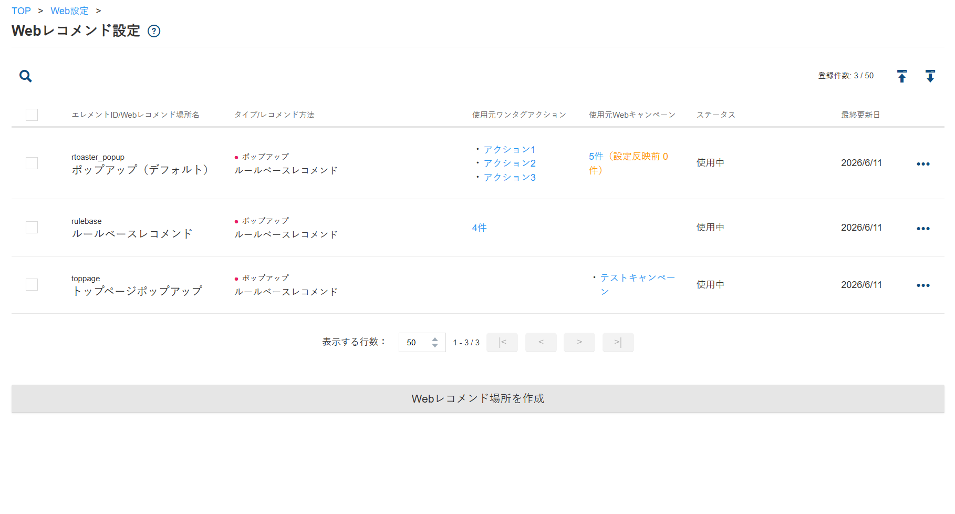Screen dimensions: 955x514
Task: Open アクション3 link
Action: tap(510, 177)
